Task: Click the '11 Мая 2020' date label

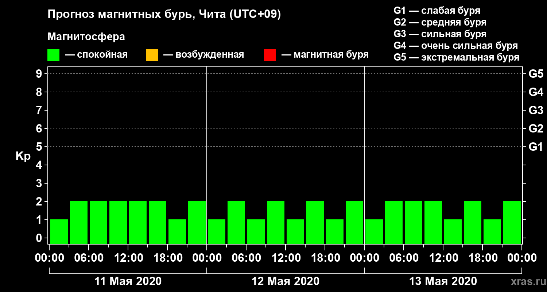Action: (128, 281)
